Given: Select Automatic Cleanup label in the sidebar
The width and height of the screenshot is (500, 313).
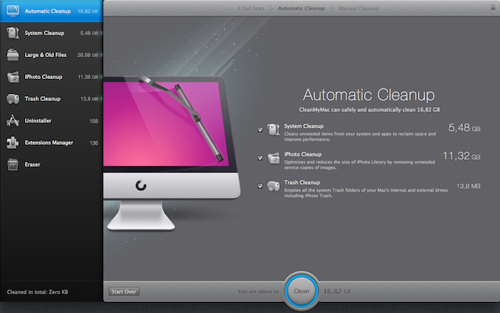Looking at the screenshot, I should point(48,11).
